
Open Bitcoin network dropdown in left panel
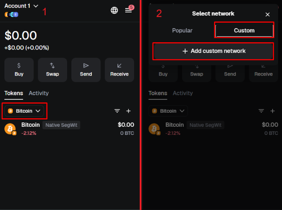click(x=24, y=111)
